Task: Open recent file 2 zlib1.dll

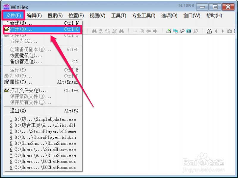Action: [43, 125]
